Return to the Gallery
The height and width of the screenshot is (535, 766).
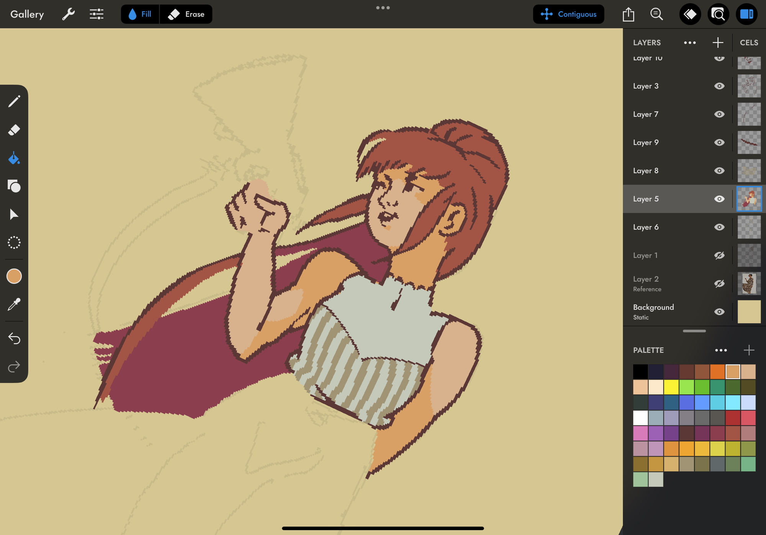click(x=27, y=14)
